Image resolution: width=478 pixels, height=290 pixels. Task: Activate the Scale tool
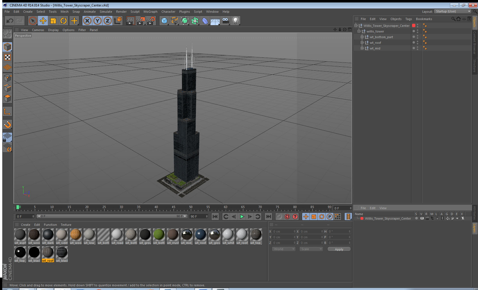click(x=53, y=21)
